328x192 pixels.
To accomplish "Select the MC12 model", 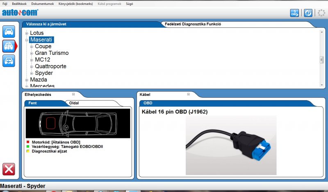I will [x=43, y=60].
